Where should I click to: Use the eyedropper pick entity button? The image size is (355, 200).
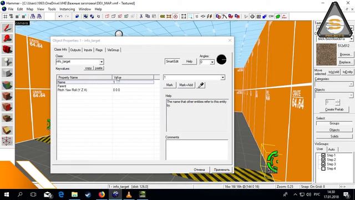pos(201,85)
